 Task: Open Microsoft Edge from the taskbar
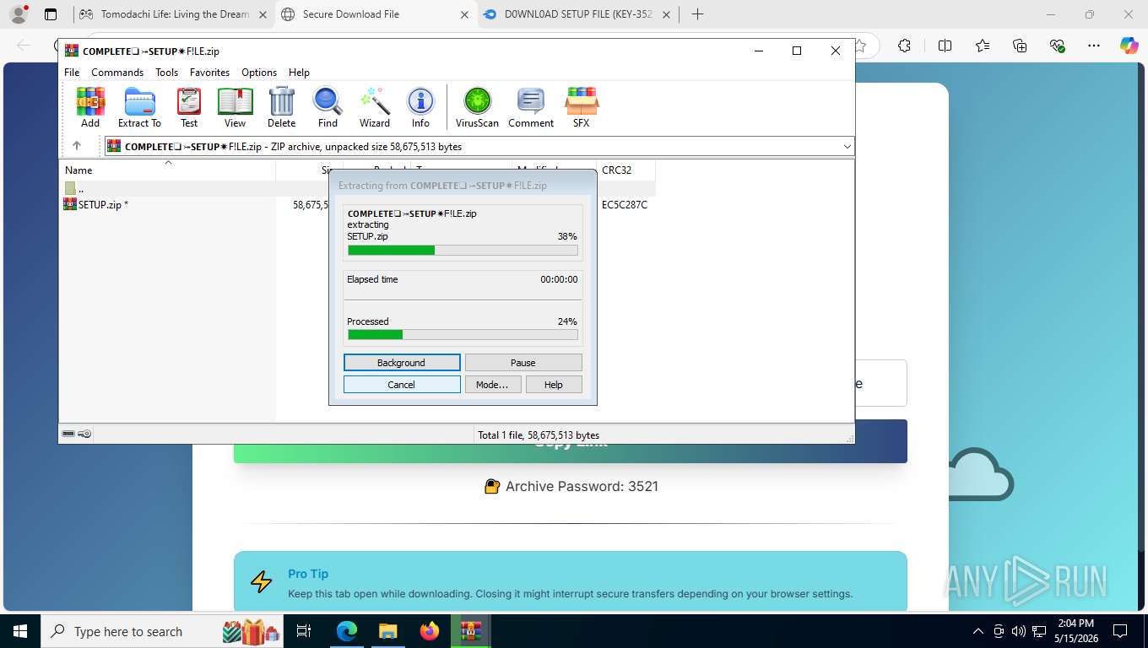[x=346, y=631]
